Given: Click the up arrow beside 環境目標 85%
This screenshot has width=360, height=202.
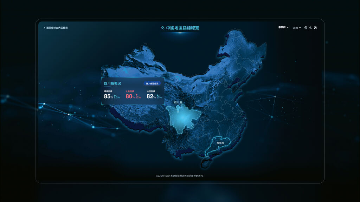Looking at the screenshot, I should [115, 95].
